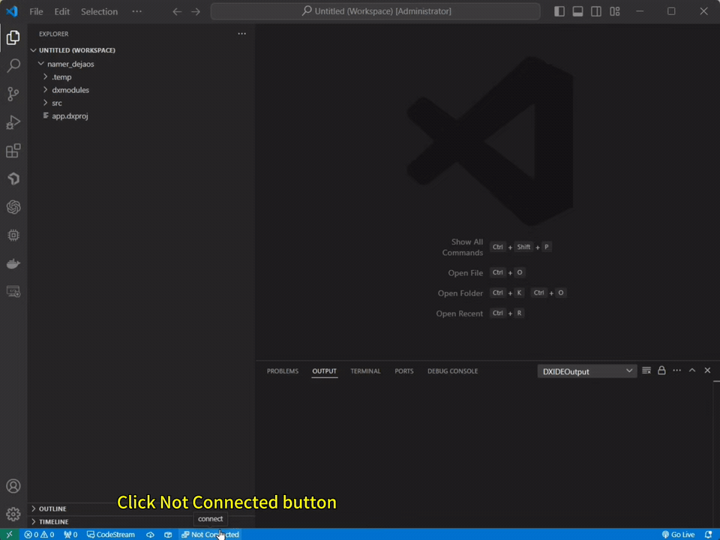The image size is (720, 540).
Task: Go back with the left arrow
Action: click(177, 11)
